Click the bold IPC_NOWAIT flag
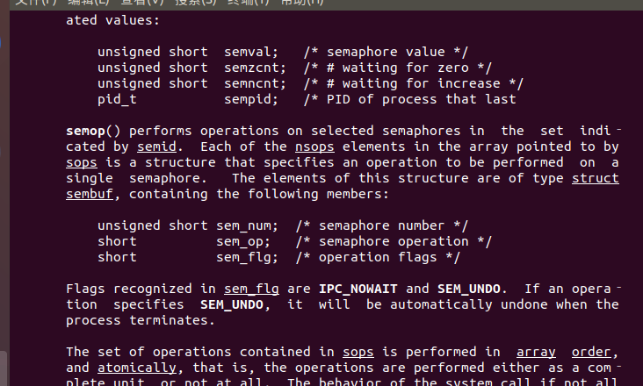Viewport: 643px width, 386px height. point(362,289)
